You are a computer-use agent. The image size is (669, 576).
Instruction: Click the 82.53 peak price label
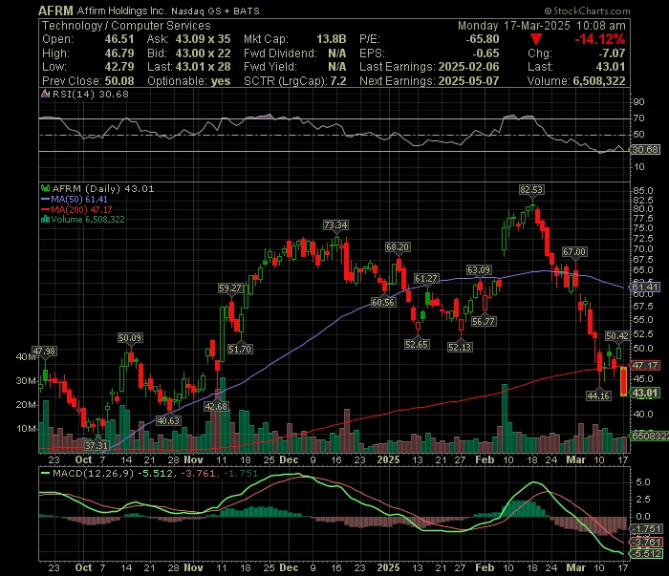[x=531, y=190]
